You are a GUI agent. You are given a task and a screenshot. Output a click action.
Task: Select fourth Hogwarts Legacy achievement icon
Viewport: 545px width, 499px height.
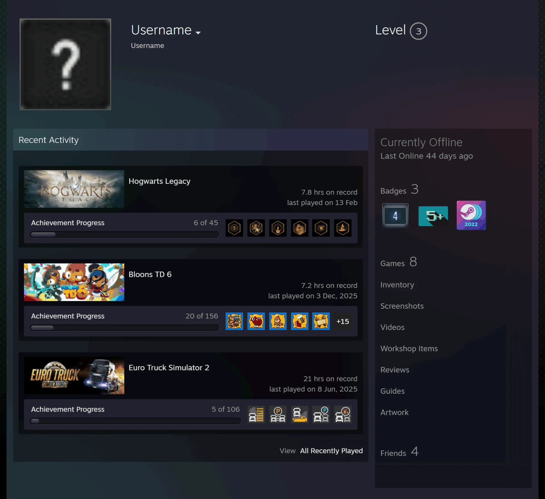point(299,228)
